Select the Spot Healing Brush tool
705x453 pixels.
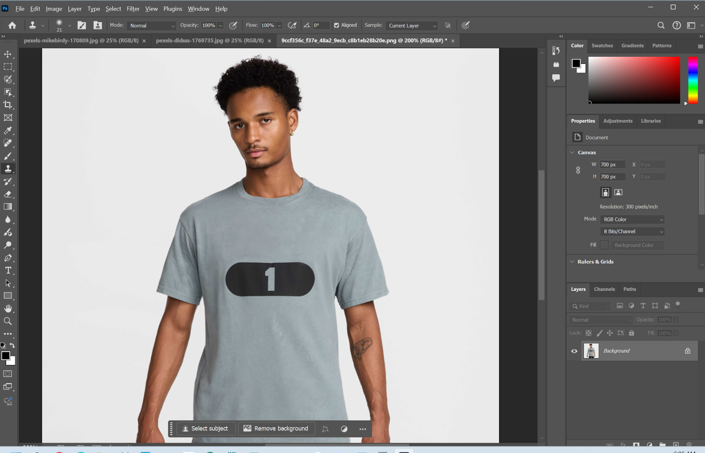point(8,143)
